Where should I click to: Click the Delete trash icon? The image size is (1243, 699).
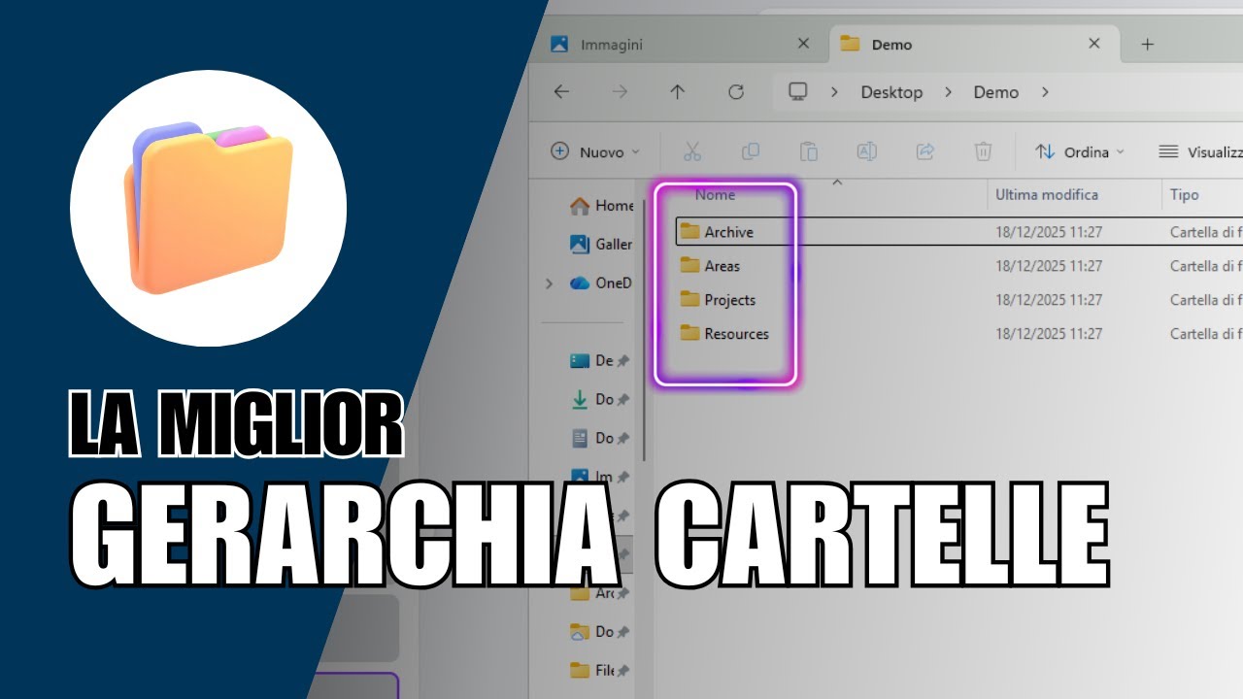point(983,151)
